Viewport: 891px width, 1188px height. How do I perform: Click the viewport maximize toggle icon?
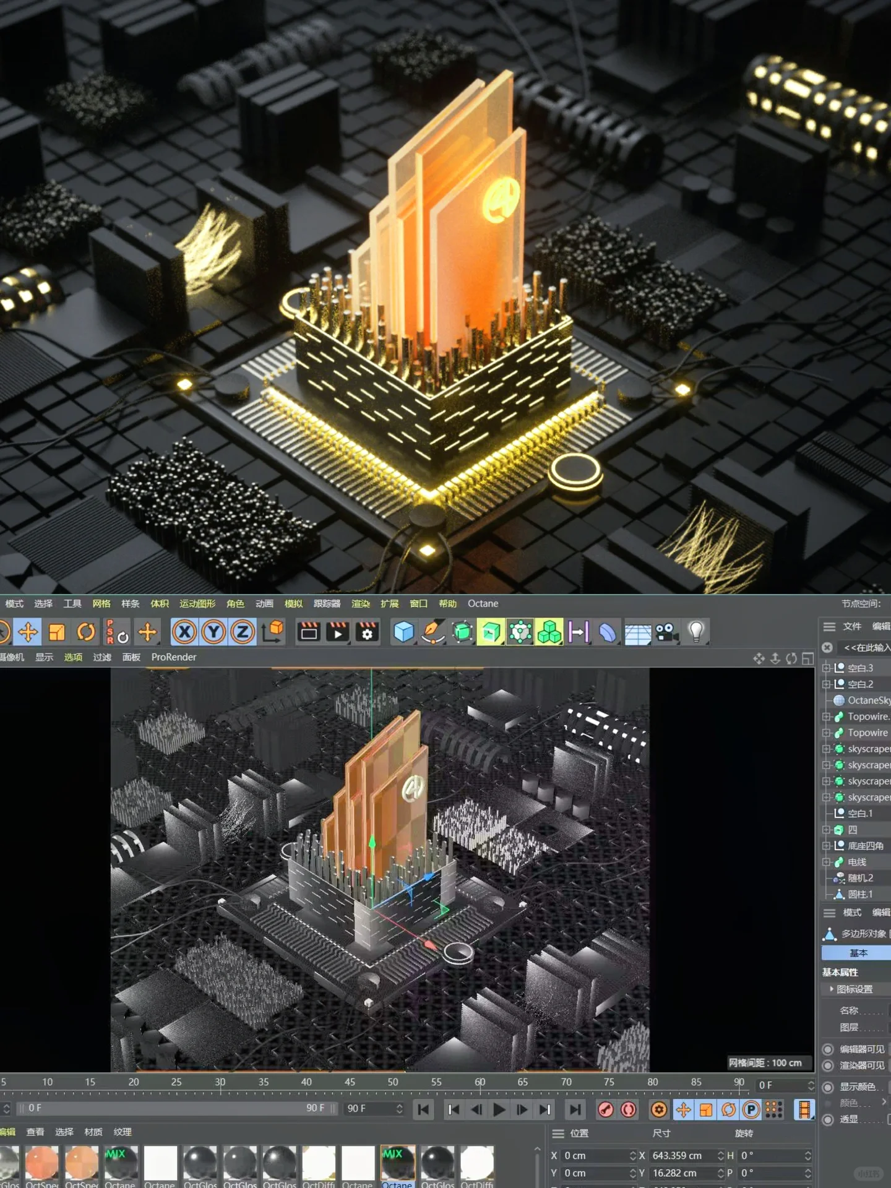pos(808,658)
